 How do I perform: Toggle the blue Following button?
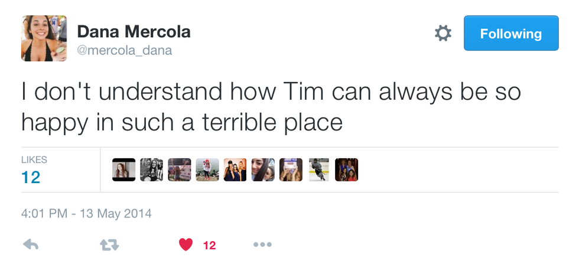click(510, 33)
